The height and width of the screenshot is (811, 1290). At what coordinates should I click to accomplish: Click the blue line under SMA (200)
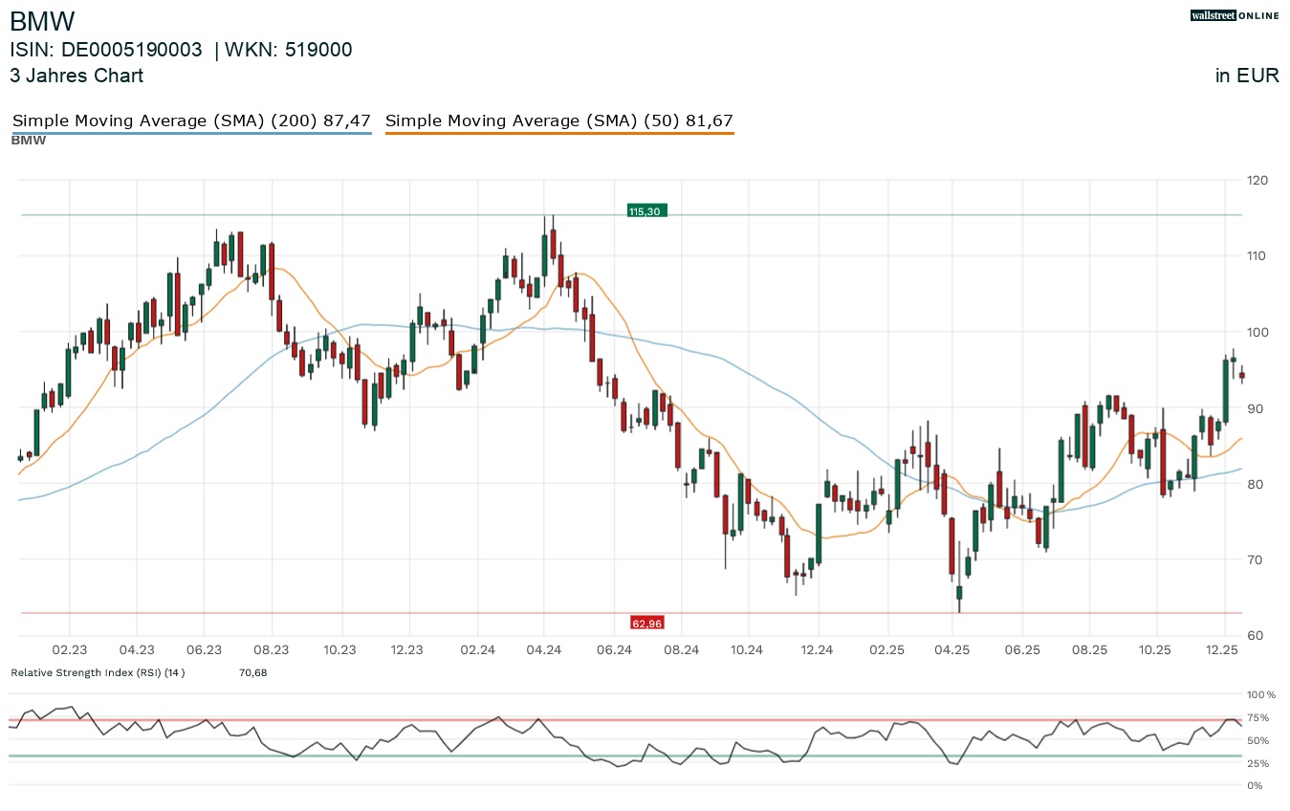pyautogui.click(x=191, y=133)
